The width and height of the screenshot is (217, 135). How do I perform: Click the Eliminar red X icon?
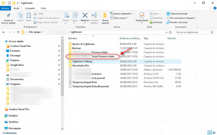pos(85,15)
